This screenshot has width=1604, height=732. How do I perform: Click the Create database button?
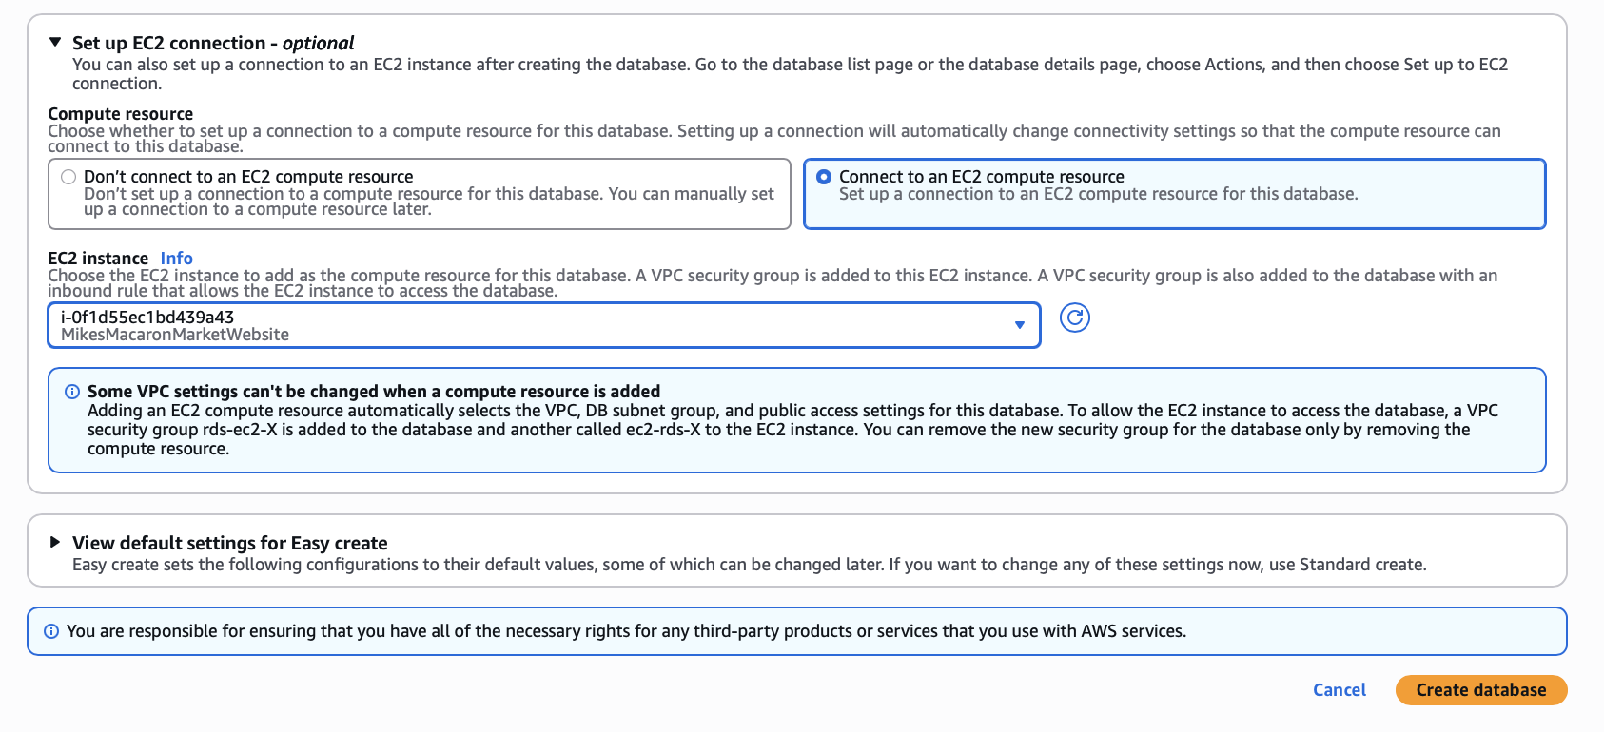click(1480, 690)
